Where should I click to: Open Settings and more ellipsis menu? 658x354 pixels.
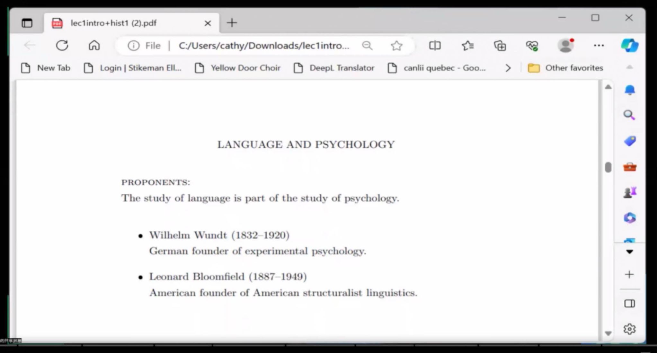(x=599, y=46)
